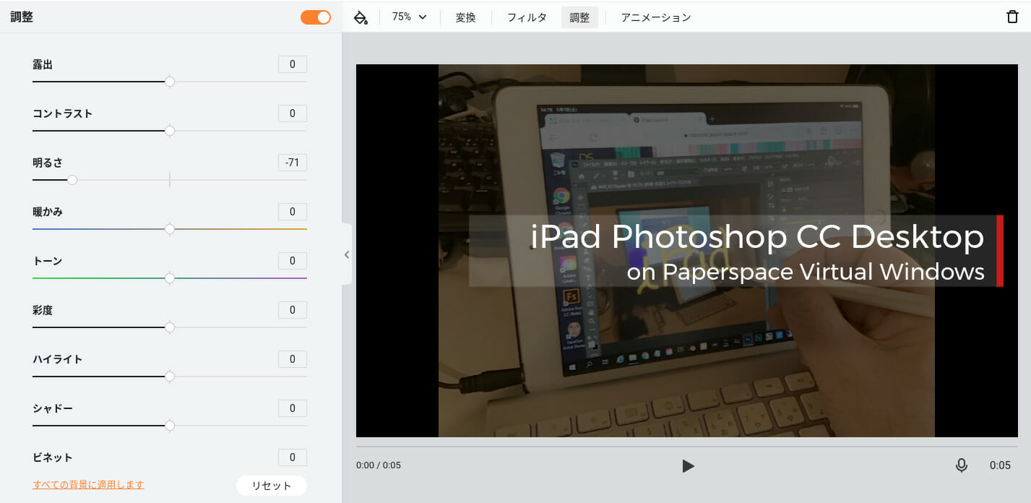Click the ビネット value field
The height and width of the screenshot is (503, 1031).
click(x=293, y=457)
